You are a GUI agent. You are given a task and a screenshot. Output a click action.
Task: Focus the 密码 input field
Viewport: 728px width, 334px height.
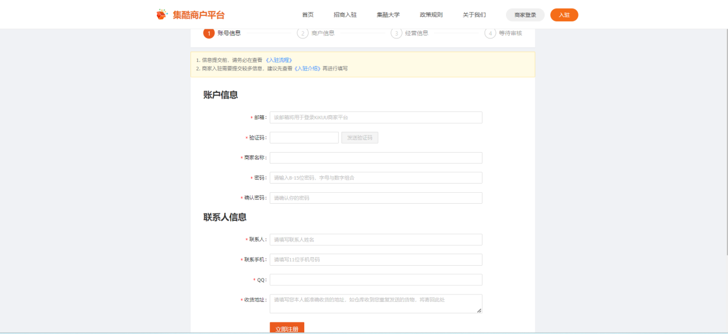(376, 178)
